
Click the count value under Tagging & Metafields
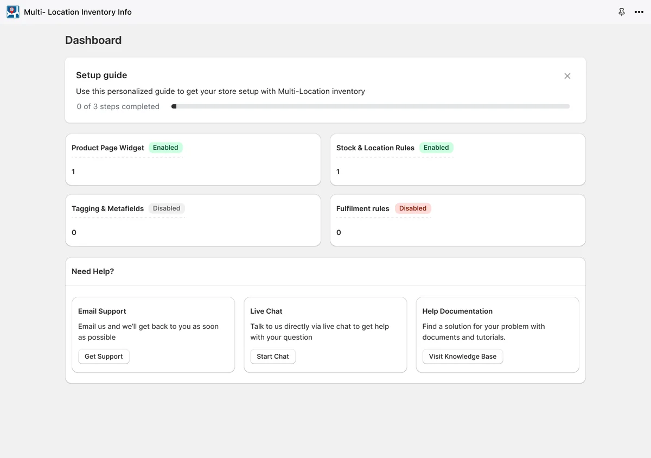click(x=74, y=232)
